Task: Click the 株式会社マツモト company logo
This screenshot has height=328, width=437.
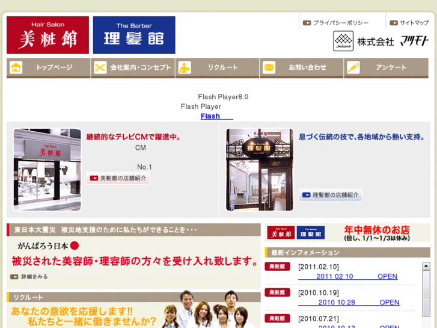Action: click(x=380, y=41)
